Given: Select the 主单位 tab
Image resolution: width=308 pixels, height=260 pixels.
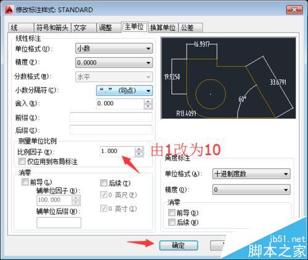Looking at the screenshot, I should (x=134, y=27).
